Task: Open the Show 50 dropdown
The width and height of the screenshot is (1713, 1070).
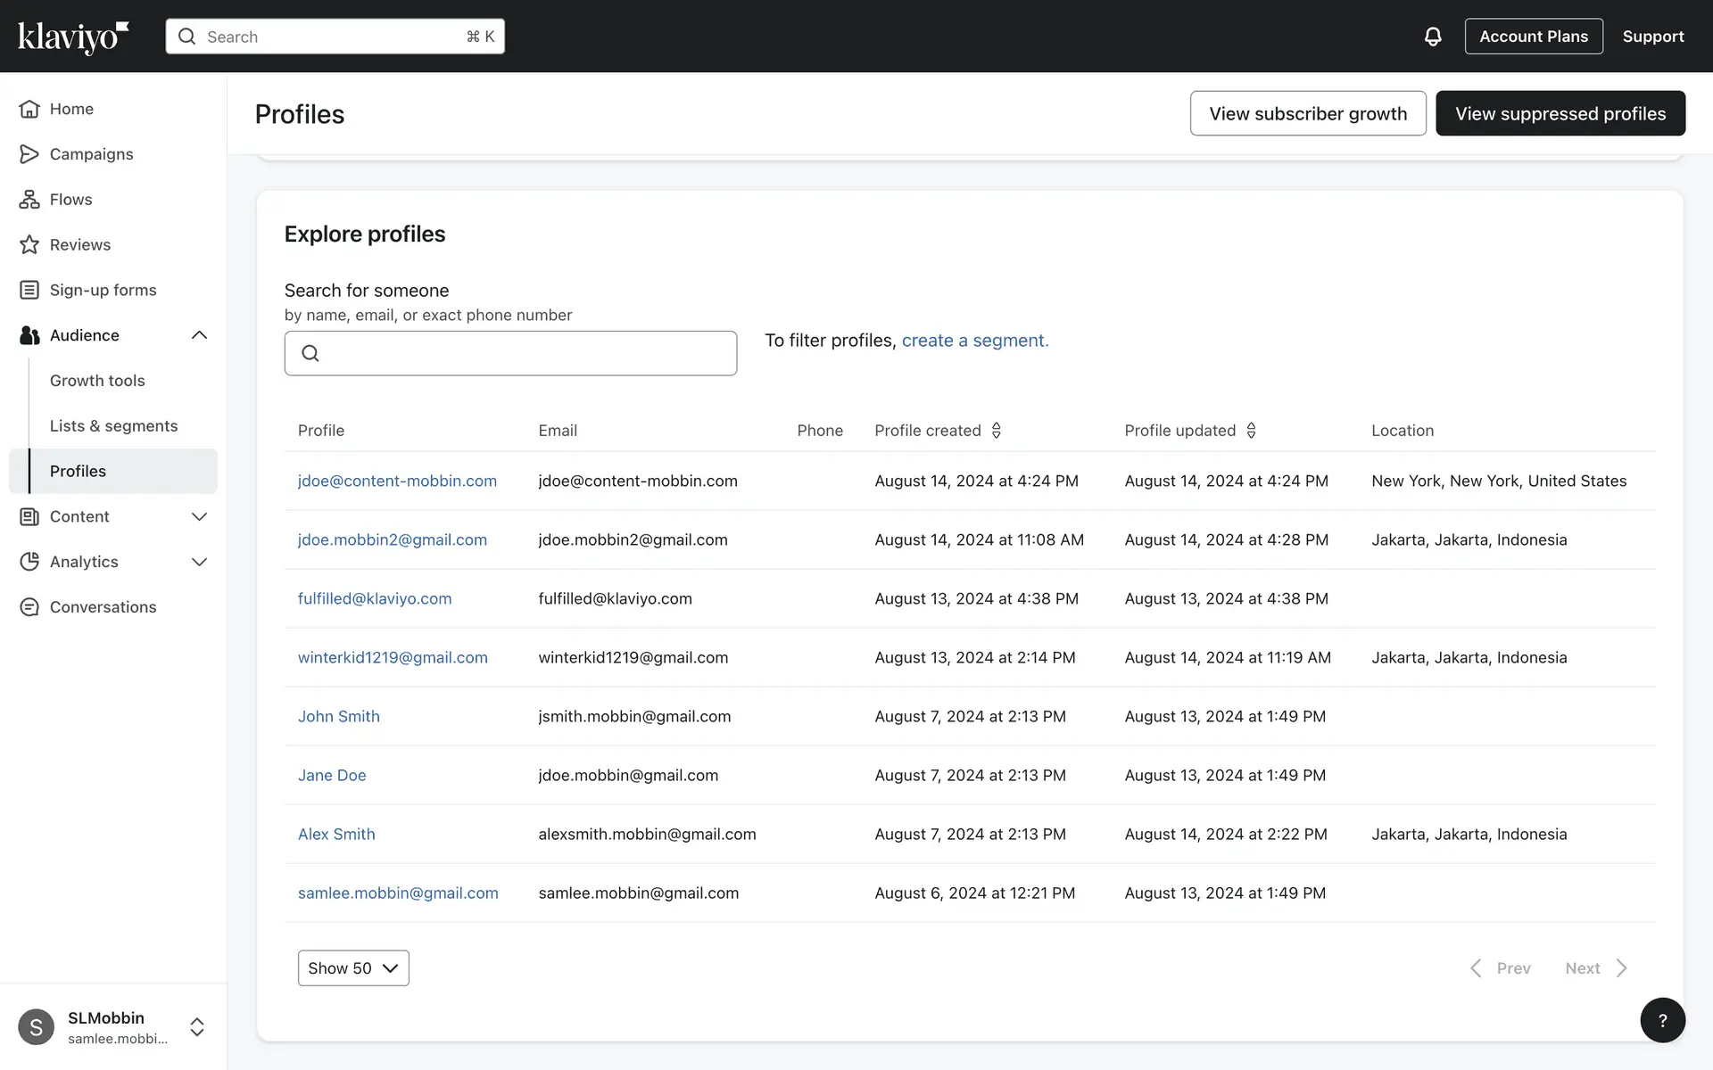Action: click(x=353, y=967)
